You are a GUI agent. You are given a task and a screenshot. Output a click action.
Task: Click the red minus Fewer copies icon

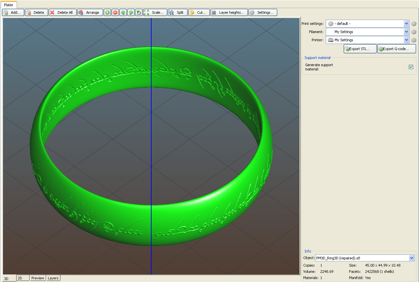tap(115, 12)
